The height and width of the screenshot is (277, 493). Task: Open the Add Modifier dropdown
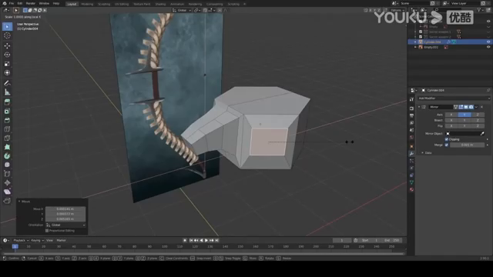pyautogui.click(x=454, y=98)
